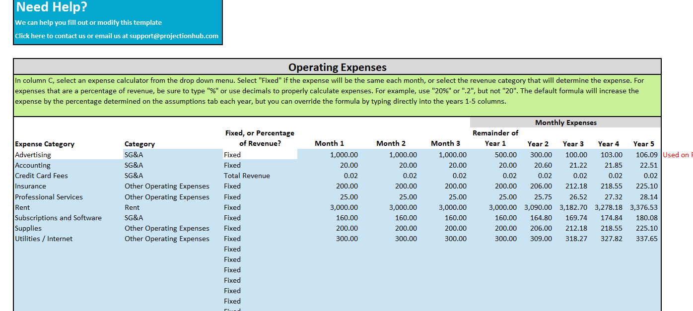
Task: Select the Rent expense category cell
Action: [69, 207]
